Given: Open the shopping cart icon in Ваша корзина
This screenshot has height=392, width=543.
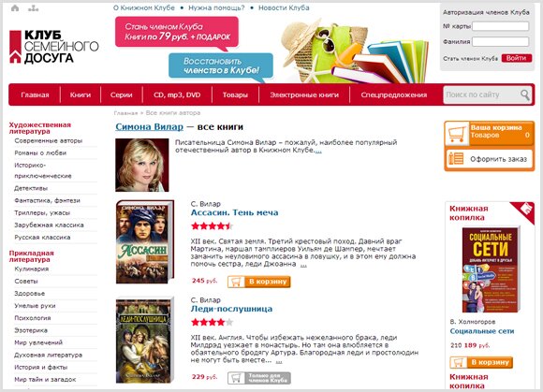Looking at the screenshot, I should (x=457, y=134).
